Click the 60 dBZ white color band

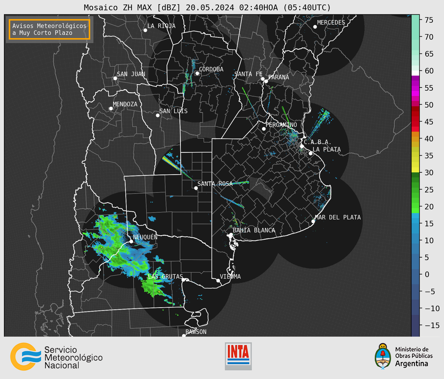click(x=415, y=73)
